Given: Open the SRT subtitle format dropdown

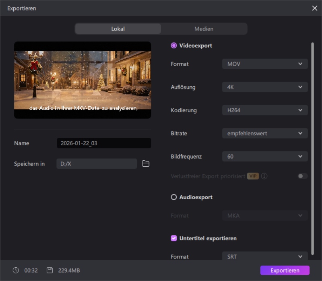Looking at the screenshot, I should click(x=265, y=256).
